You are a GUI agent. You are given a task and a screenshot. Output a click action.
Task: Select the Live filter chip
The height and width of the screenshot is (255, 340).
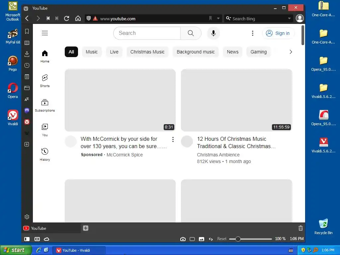pos(114,52)
